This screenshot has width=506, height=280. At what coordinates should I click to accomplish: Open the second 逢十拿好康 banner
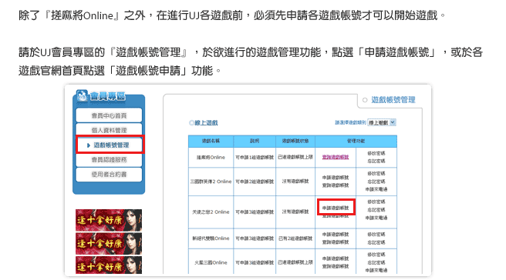(109, 243)
